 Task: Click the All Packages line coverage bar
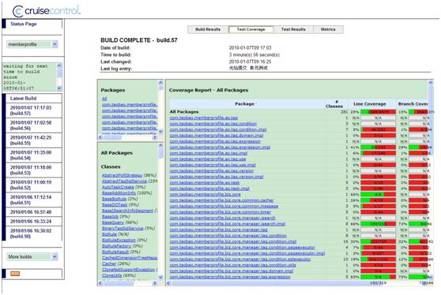click(x=379, y=112)
